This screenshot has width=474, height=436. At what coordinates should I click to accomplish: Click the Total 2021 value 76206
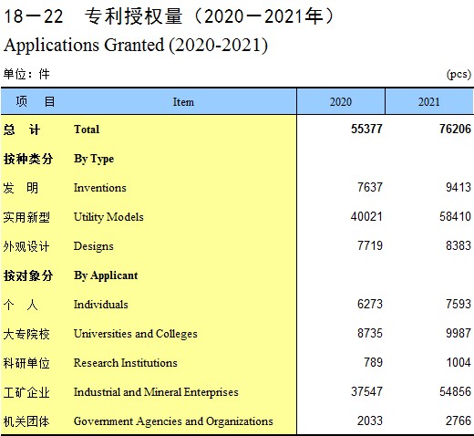tap(455, 129)
